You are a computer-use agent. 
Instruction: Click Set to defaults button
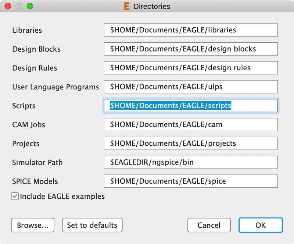[x=92, y=225]
